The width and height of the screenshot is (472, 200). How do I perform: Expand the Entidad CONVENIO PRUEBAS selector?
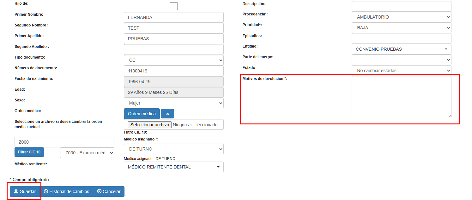click(401, 49)
